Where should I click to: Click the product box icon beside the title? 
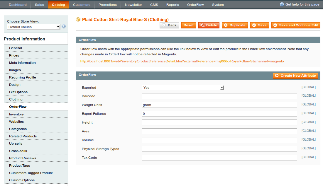[x=78, y=19]
